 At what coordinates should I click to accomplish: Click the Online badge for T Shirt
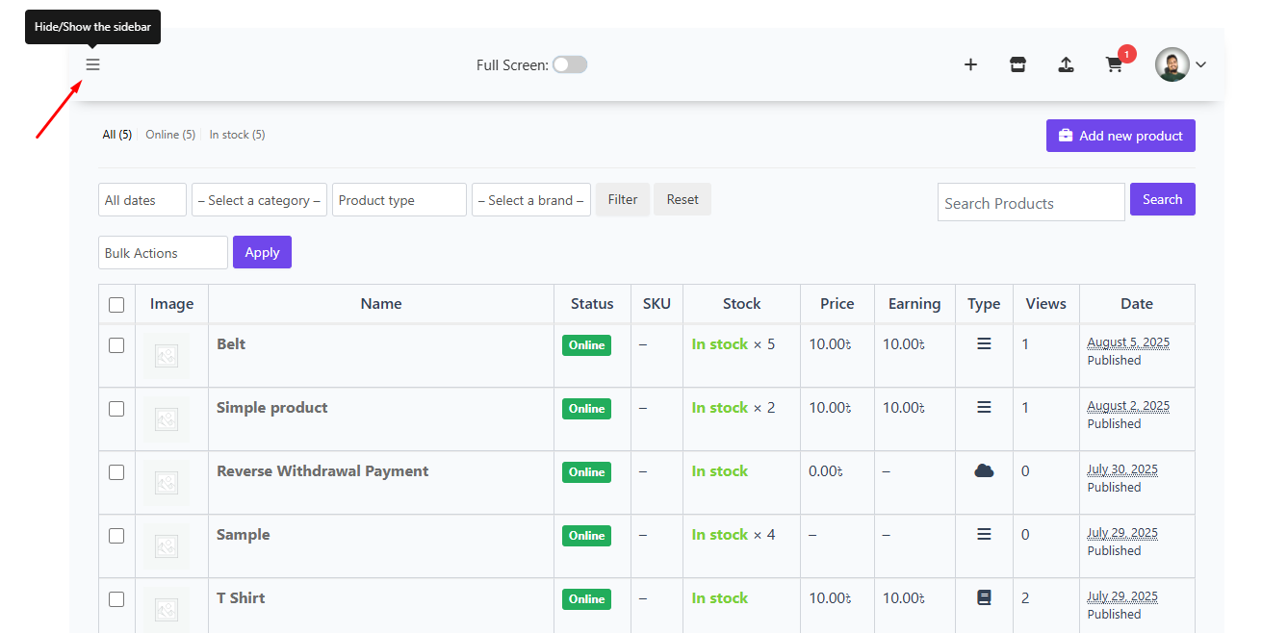coord(586,598)
